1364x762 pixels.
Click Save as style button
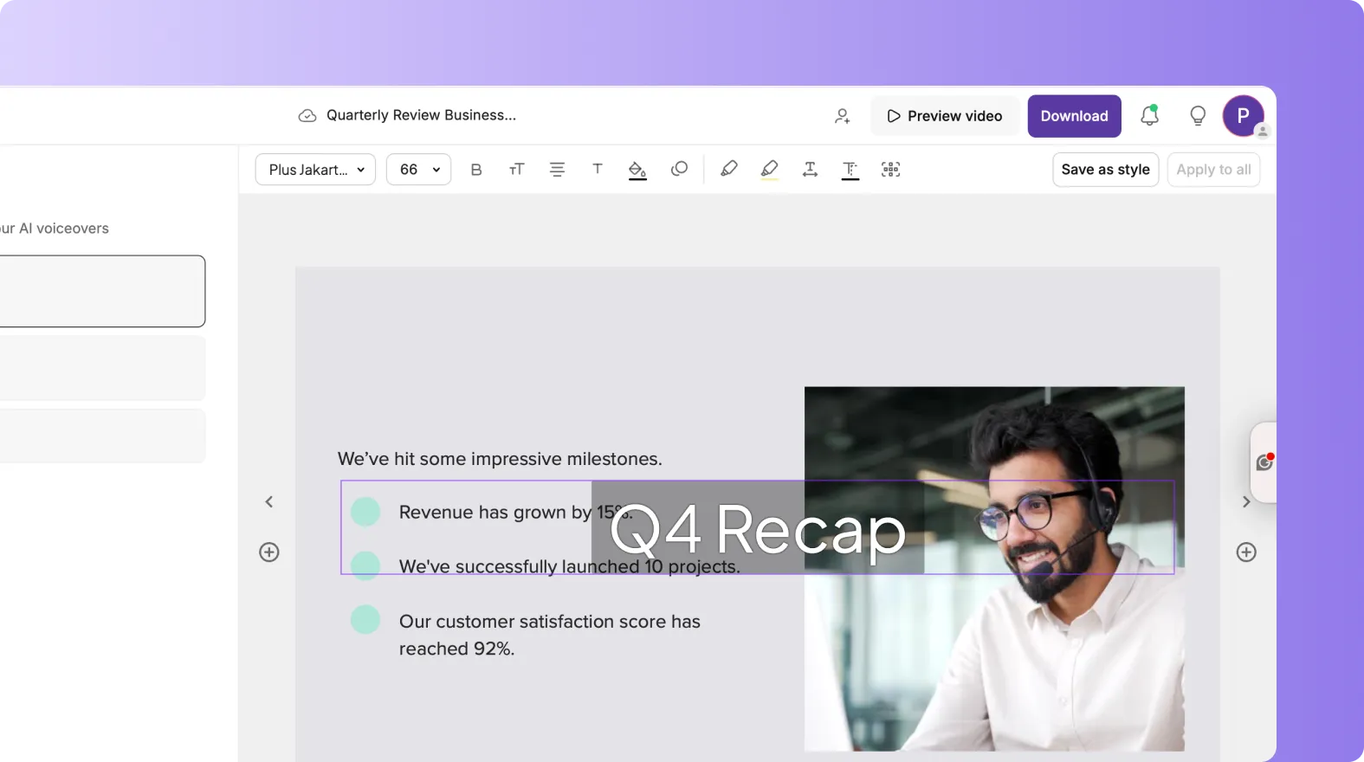coord(1105,170)
